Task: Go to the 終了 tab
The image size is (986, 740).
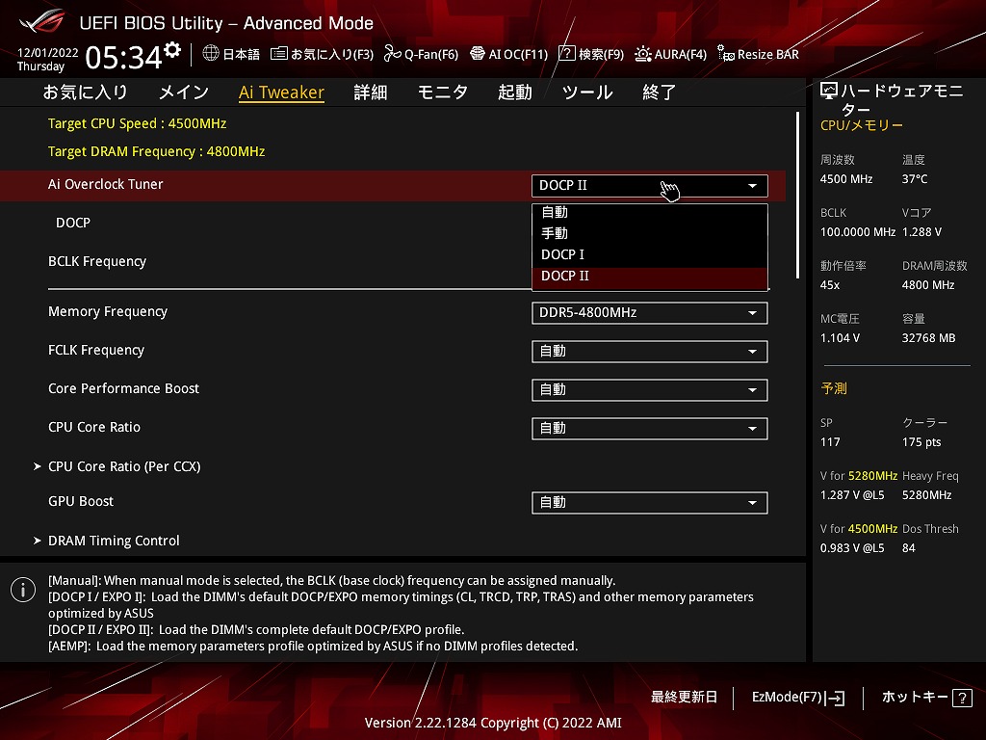Action: [x=659, y=92]
